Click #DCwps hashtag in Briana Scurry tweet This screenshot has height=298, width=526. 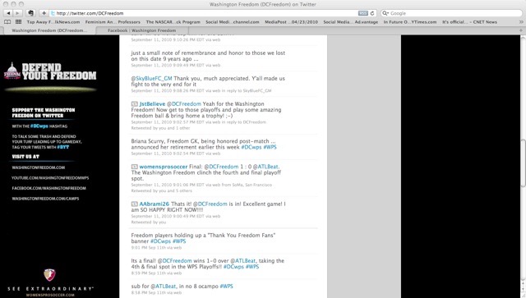point(251,147)
